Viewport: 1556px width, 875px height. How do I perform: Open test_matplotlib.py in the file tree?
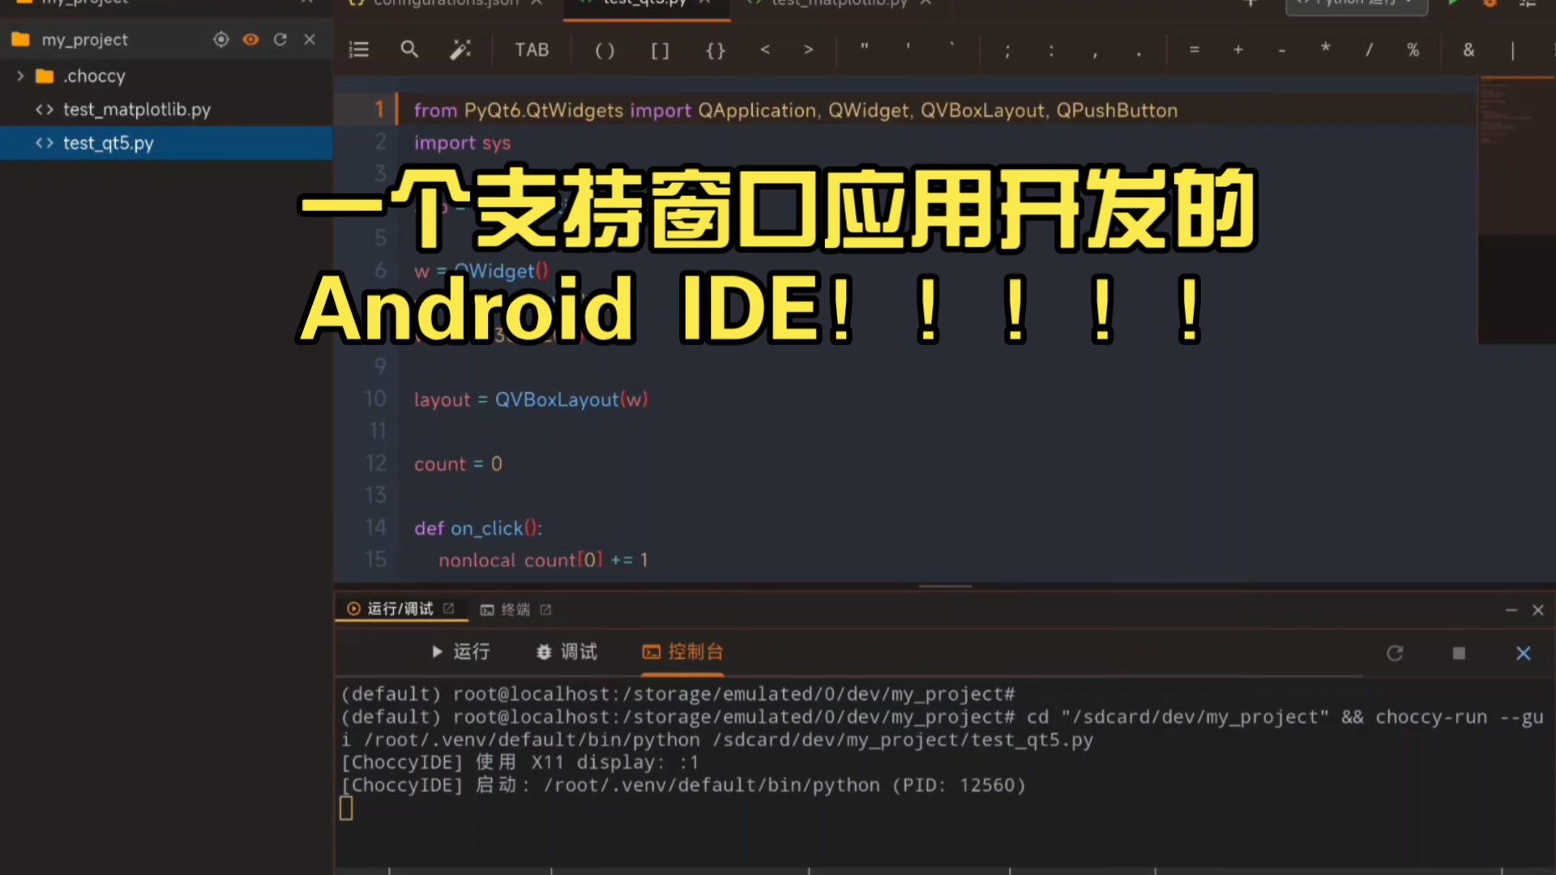coord(136,109)
